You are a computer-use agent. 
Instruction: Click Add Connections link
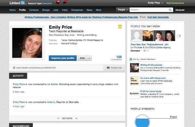tap(175, 3)
